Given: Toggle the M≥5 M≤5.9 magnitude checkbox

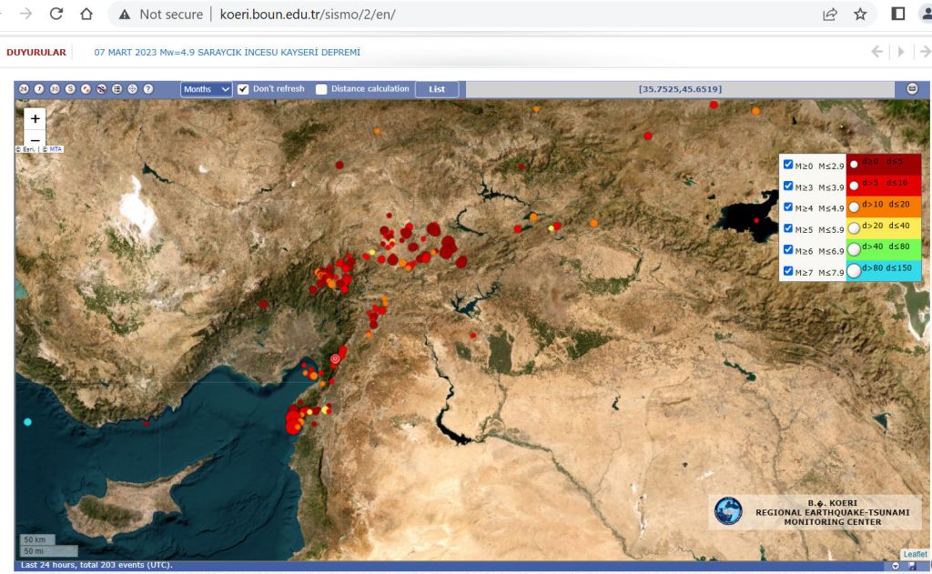Looking at the screenshot, I should click(x=788, y=229).
